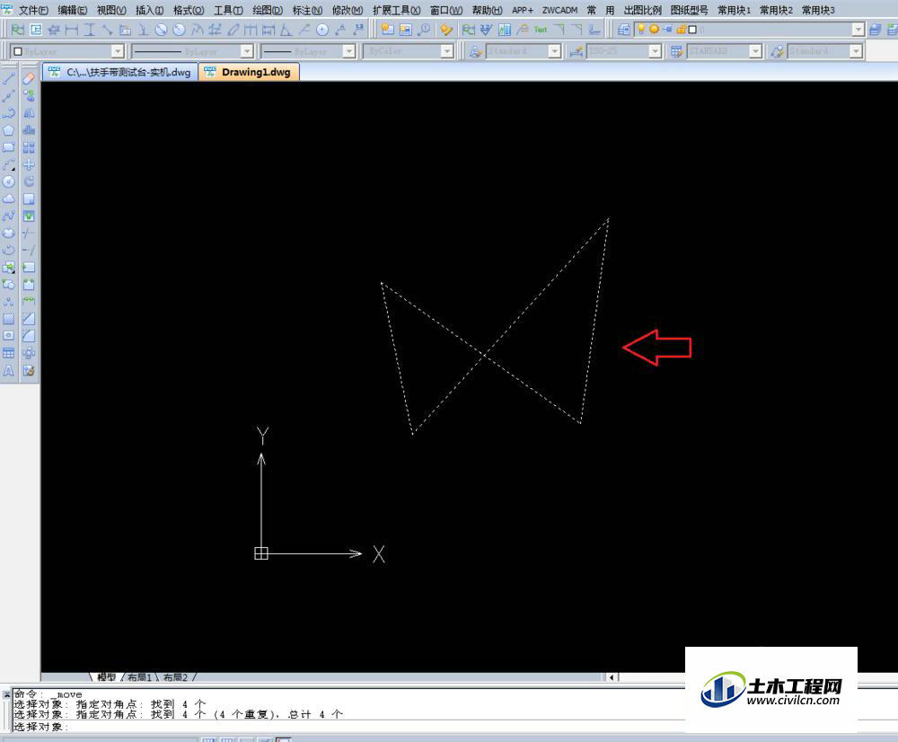Select the Hatch fill tool
This screenshot has height=742, width=898.
point(9,319)
